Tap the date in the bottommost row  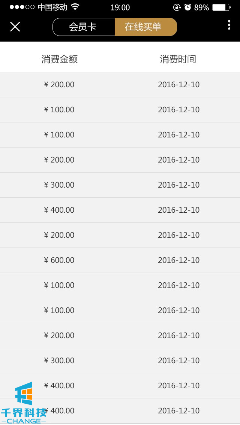coord(178,411)
